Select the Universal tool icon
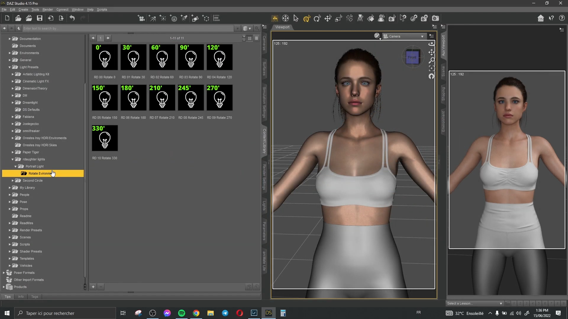The width and height of the screenshot is (568, 319). [x=306, y=19]
